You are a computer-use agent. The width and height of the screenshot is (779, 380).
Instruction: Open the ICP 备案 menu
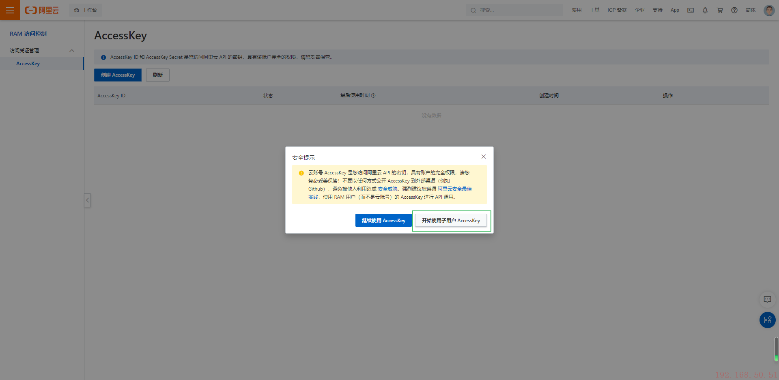coord(617,10)
